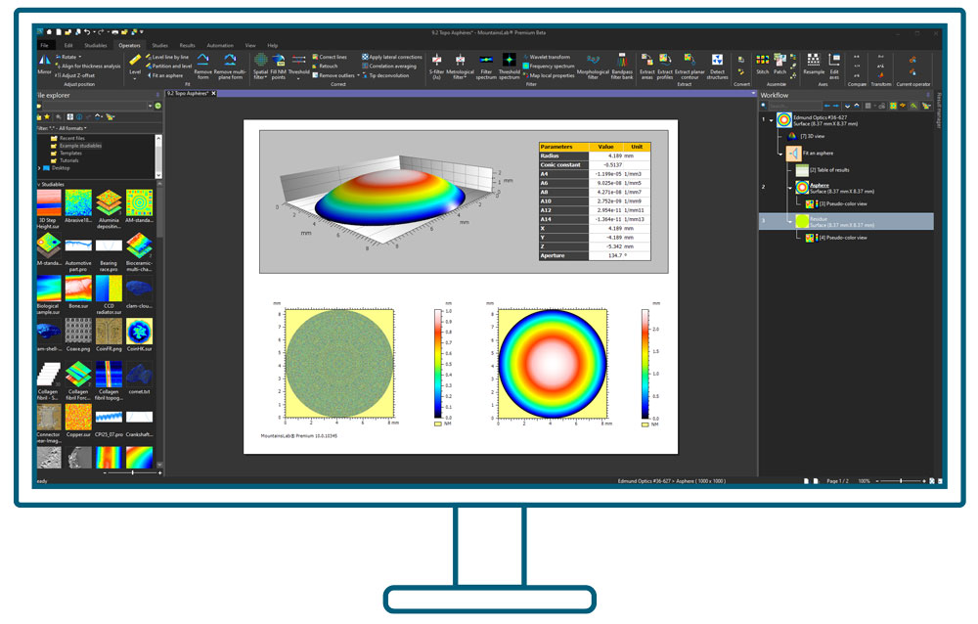The width and height of the screenshot is (978, 624).
Task: Click the Stitch icon in Assemble
Action: pos(763,65)
